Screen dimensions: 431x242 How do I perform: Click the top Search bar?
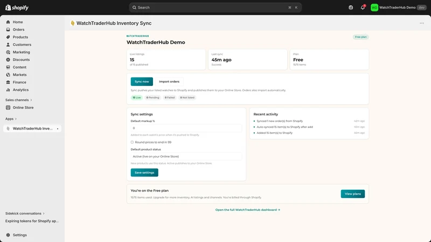pyautogui.click(x=215, y=8)
